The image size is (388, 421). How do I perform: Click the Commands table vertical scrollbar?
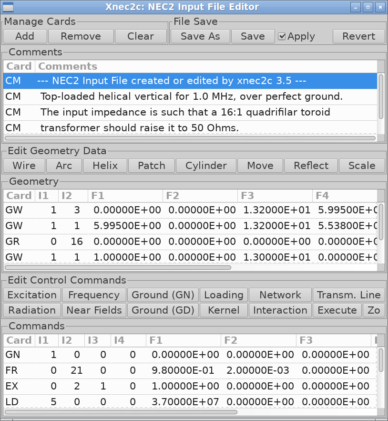point(381,360)
